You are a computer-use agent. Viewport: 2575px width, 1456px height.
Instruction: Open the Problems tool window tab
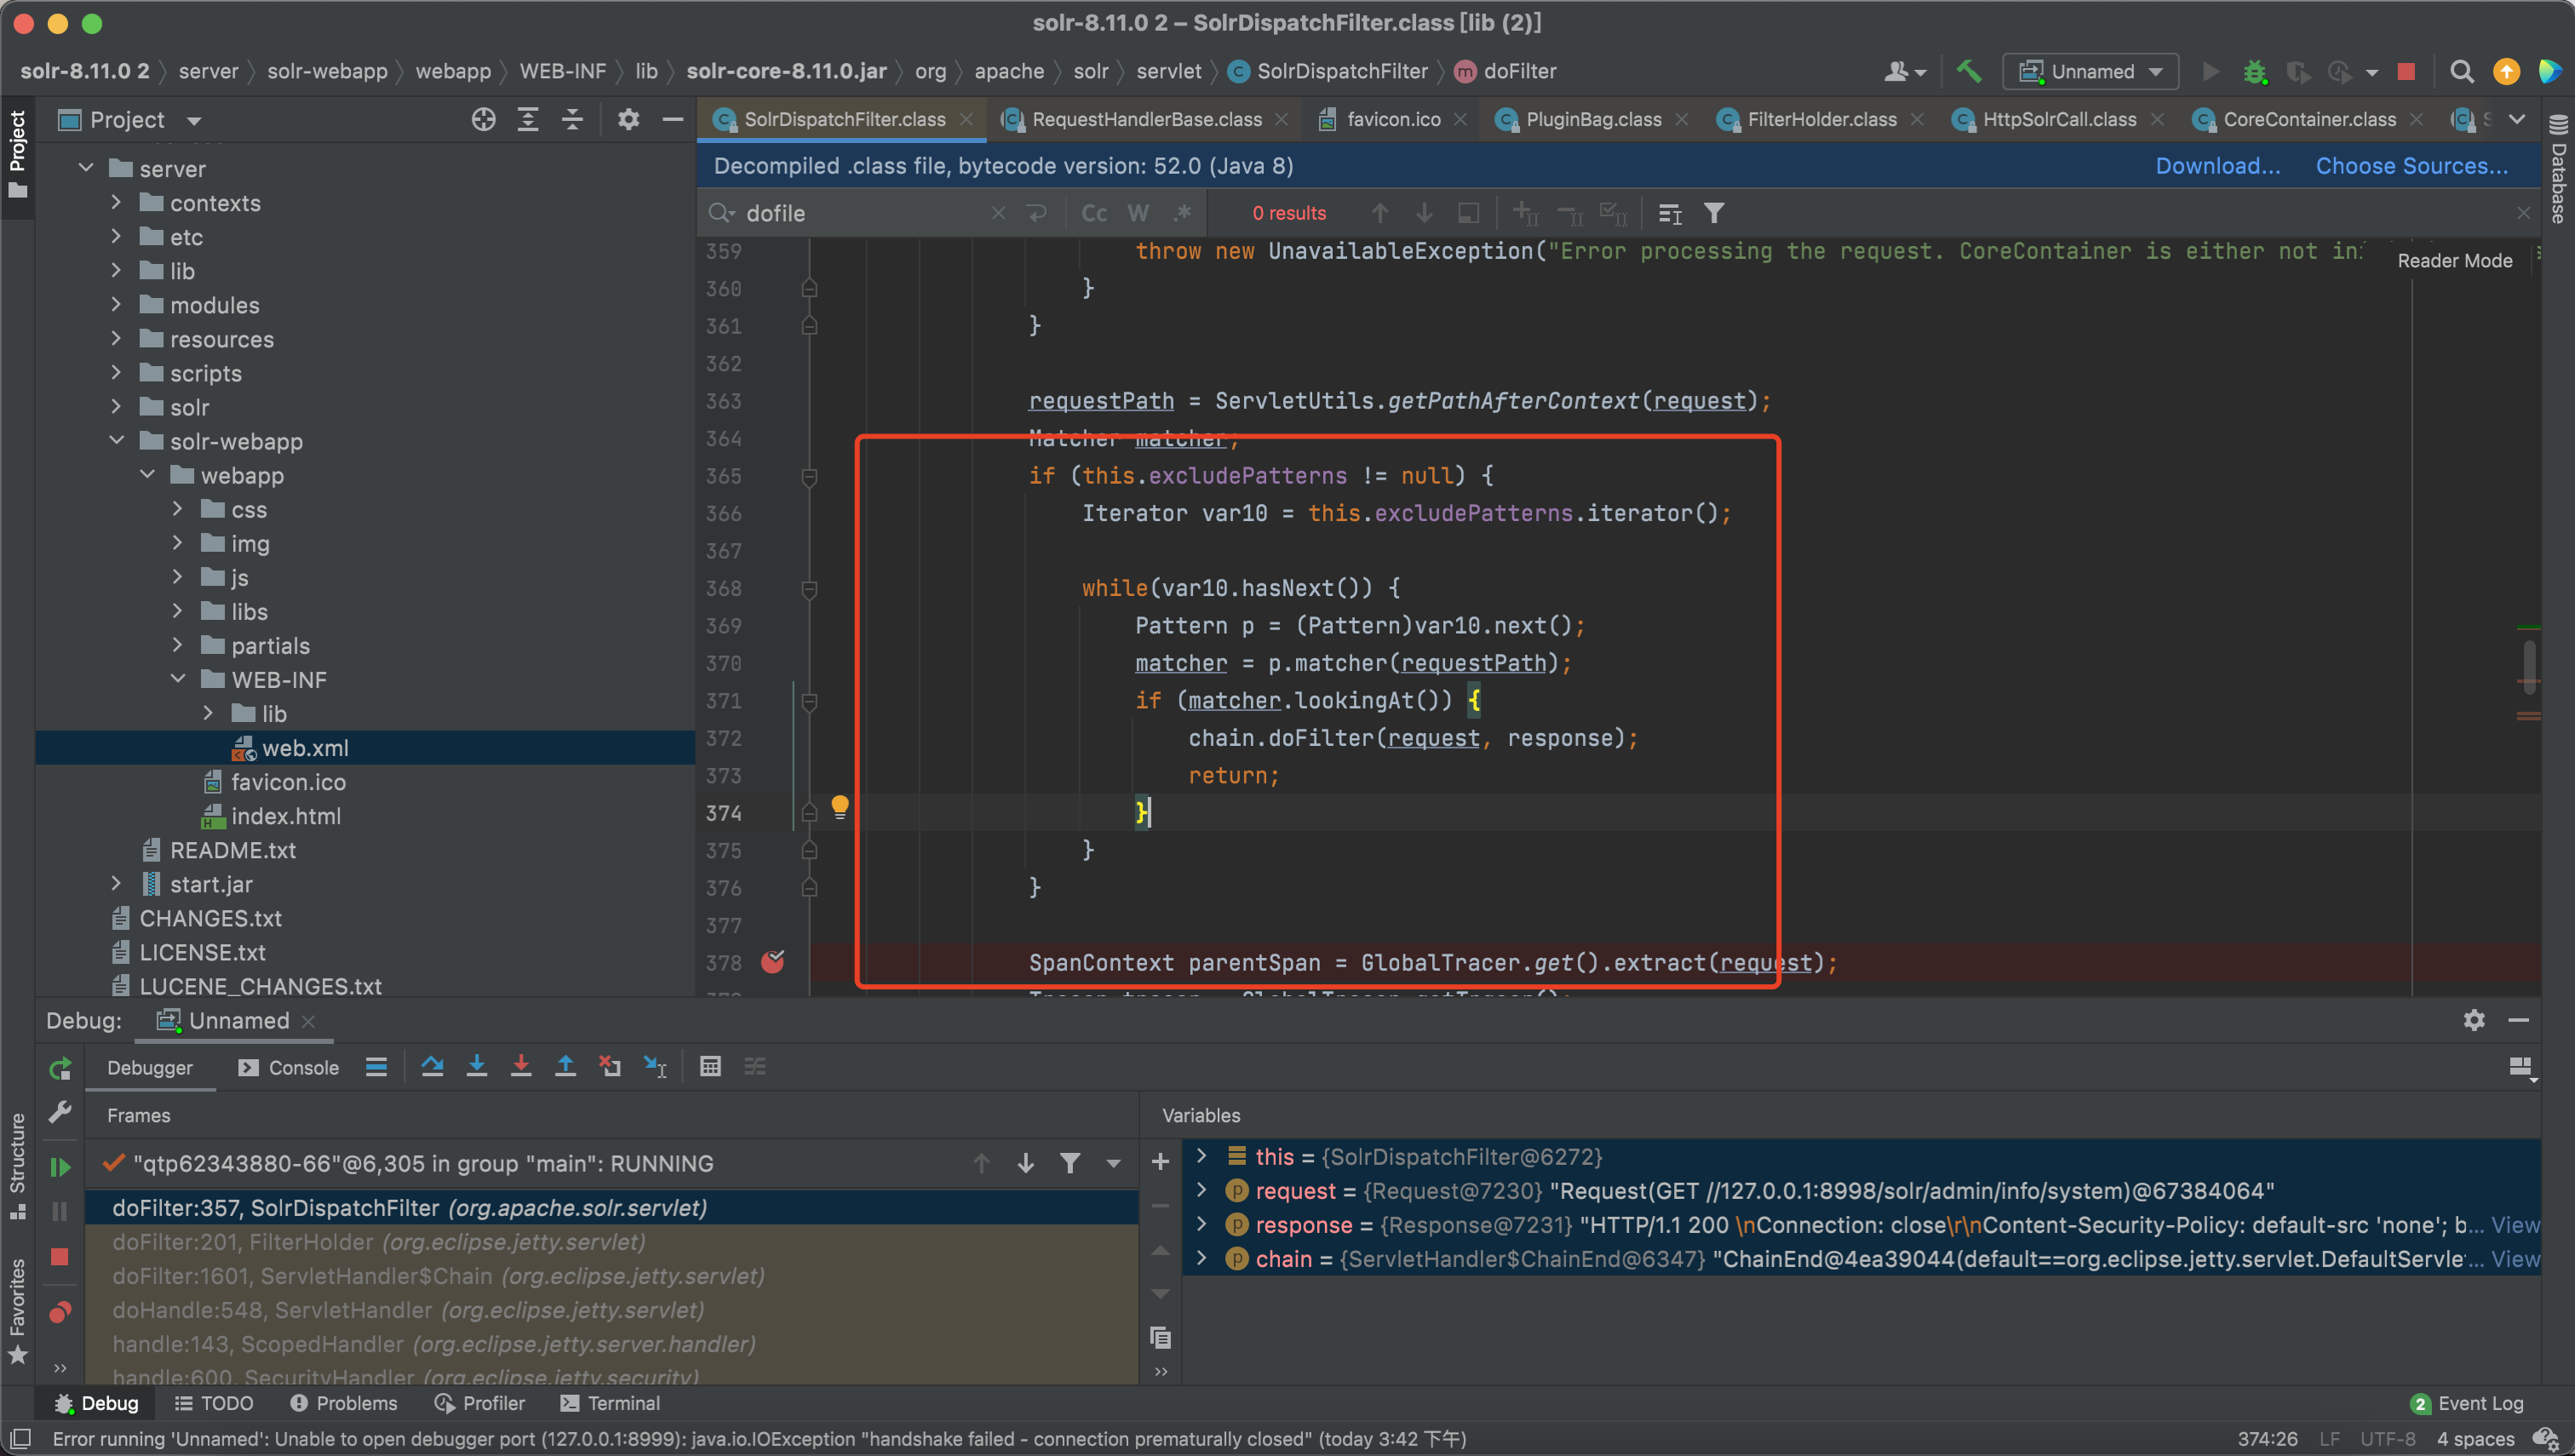pyautogui.click(x=343, y=1403)
